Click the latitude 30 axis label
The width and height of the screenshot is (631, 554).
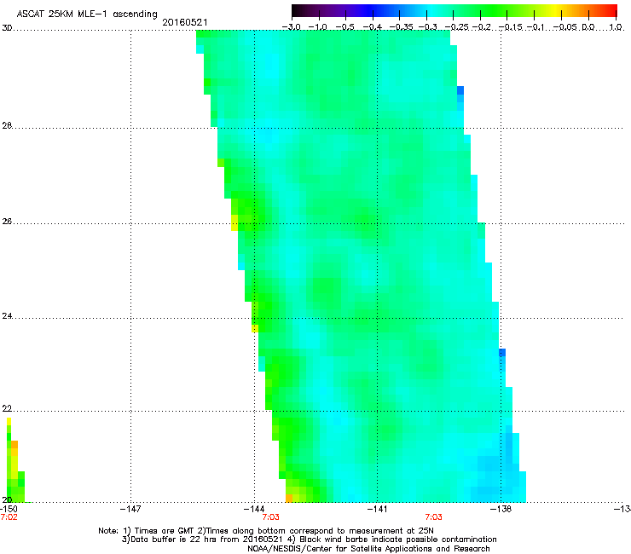pyautogui.click(x=7, y=28)
